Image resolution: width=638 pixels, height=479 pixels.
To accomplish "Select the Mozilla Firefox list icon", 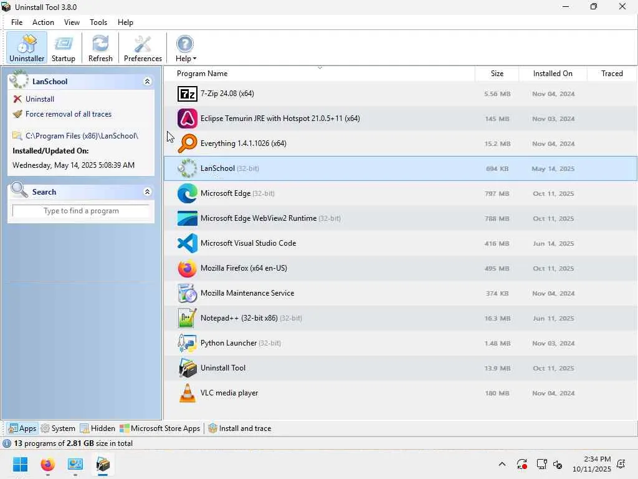I will [x=187, y=268].
